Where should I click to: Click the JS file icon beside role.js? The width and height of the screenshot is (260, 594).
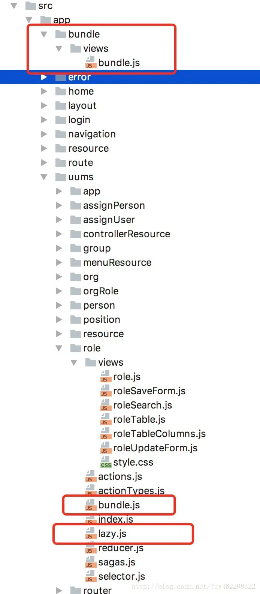[x=106, y=377]
